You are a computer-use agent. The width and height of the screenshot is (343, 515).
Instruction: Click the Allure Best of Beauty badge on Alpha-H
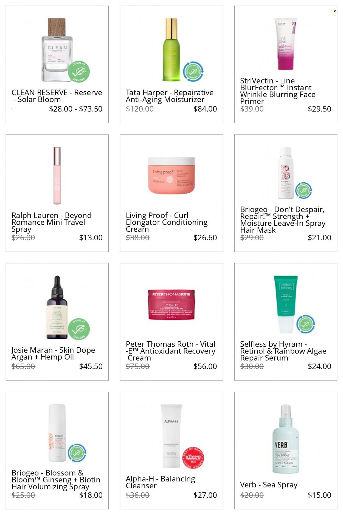pyautogui.click(x=193, y=458)
